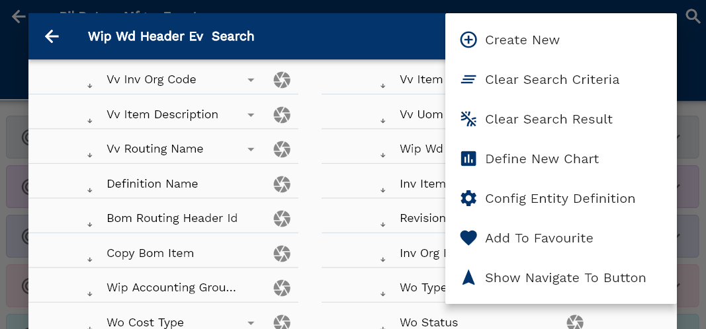The image size is (706, 329).
Task: Click the aperture icon beside Definition Name
Action: point(282,184)
